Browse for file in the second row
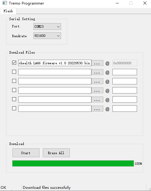The image size is (151, 191). click(97, 72)
